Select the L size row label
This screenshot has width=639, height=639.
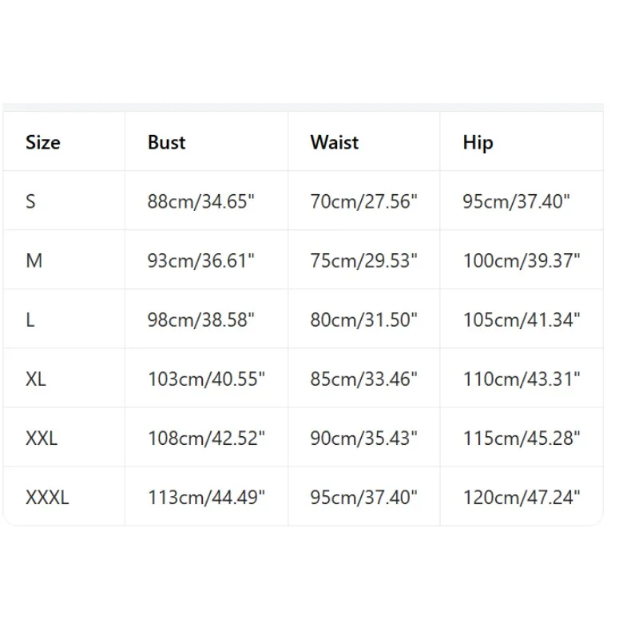[30, 319]
